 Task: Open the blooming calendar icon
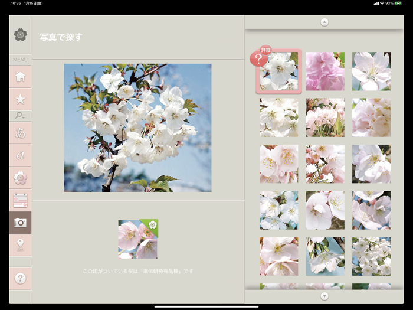20,200
